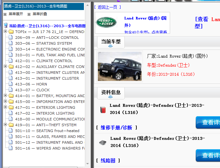Open 501-11 GLASS, FRAMES AND MECHANISMS item
The image size is (220, 168).
pos(50,137)
